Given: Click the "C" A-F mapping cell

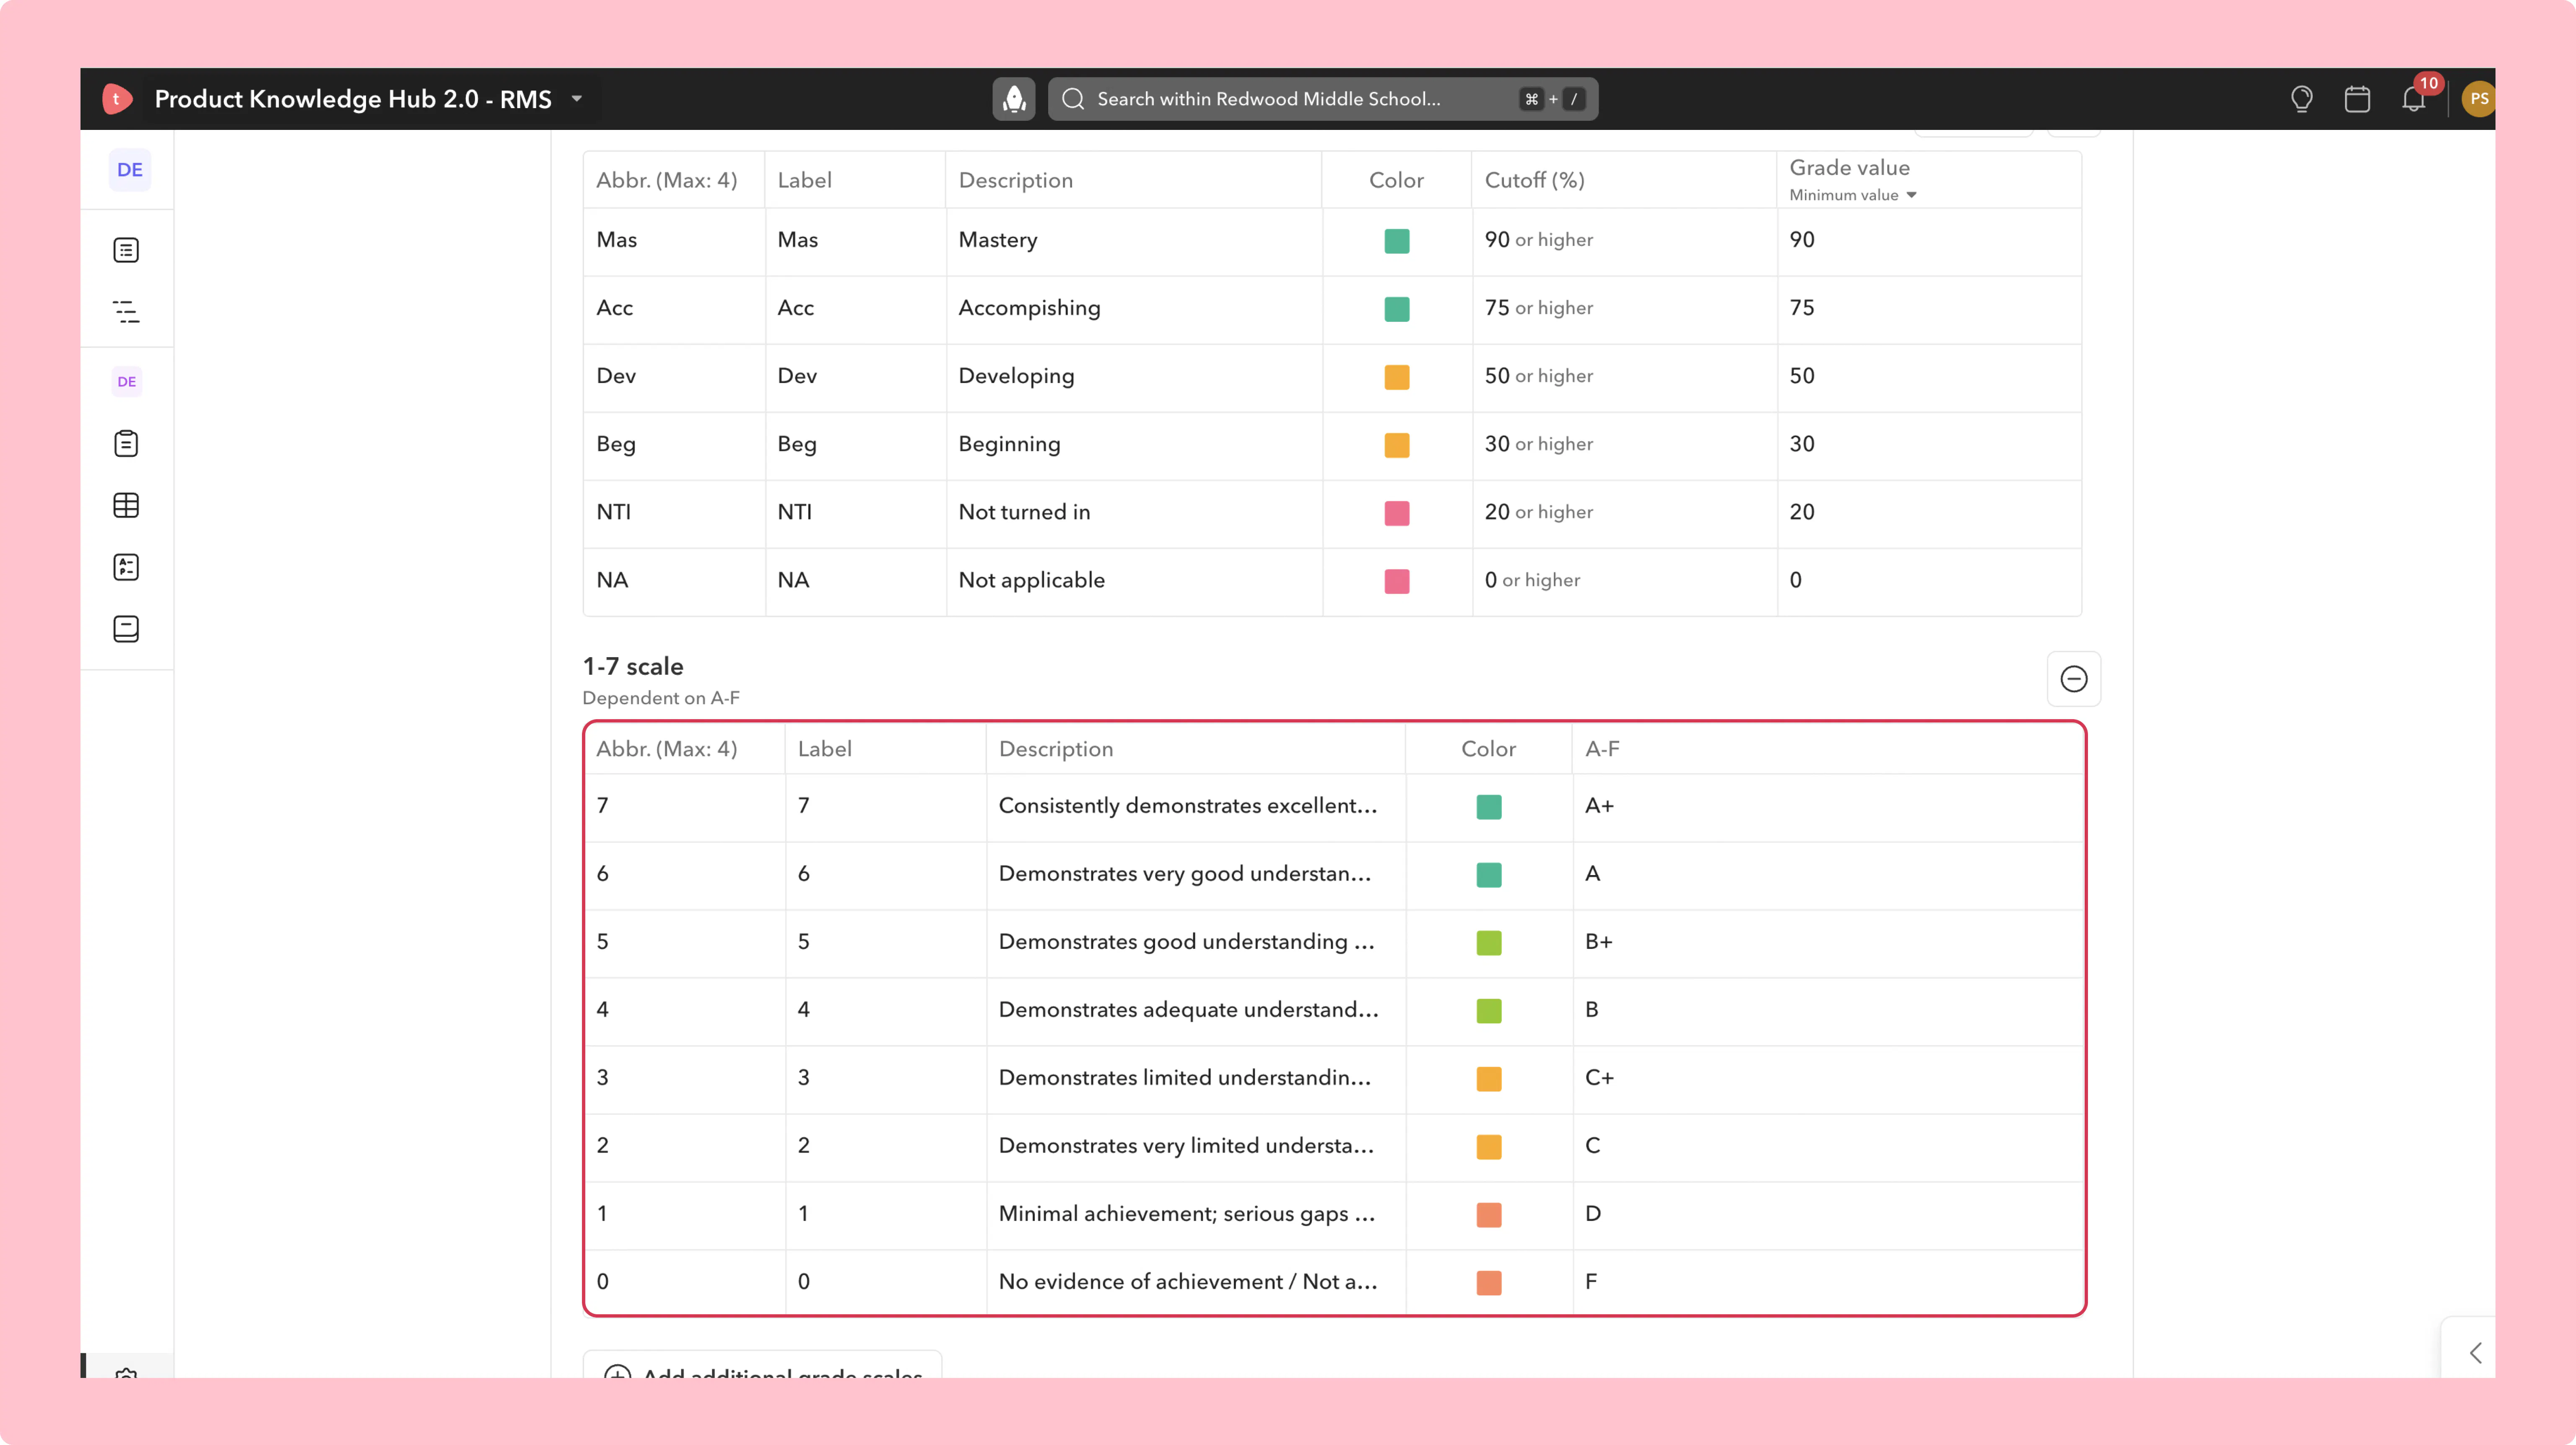Looking at the screenshot, I should (x=1828, y=1146).
